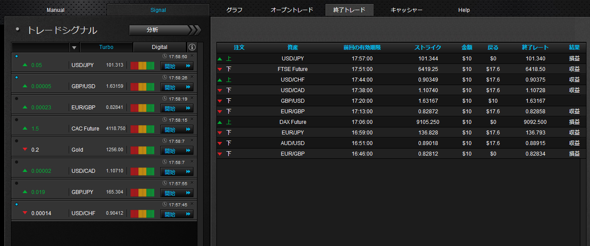This screenshot has height=246, width=590.
Task: Select the 終了トレード tab
Action: click(349, 10)
